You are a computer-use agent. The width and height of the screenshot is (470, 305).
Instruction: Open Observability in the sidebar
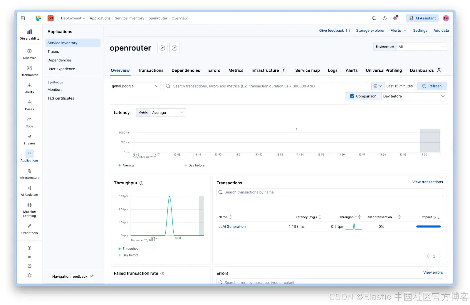point(29,34)
